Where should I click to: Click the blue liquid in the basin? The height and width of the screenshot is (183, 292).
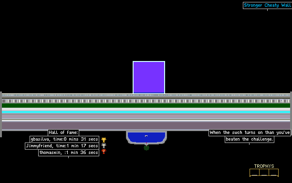tap(146, 137)
